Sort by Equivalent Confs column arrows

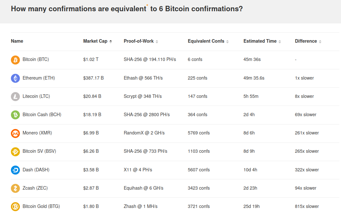tap(227, 42)
